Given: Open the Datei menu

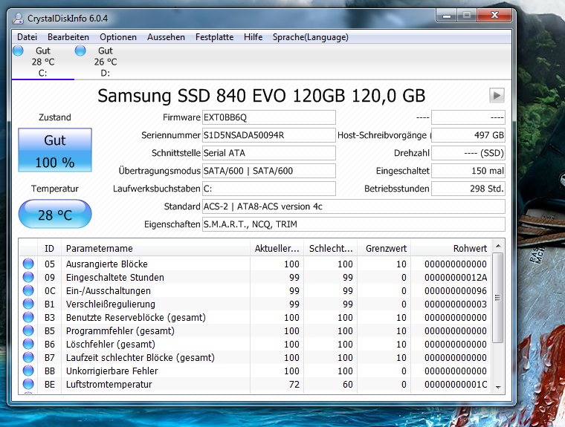Looking at the screenshot, I should point(27,37).
